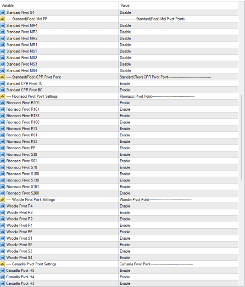The height and width of the screenshot is (287, 245).
Task: Select the Fibonacci Pivot R61 variable name
Action: pyautogui.click(x=22, y=135)
